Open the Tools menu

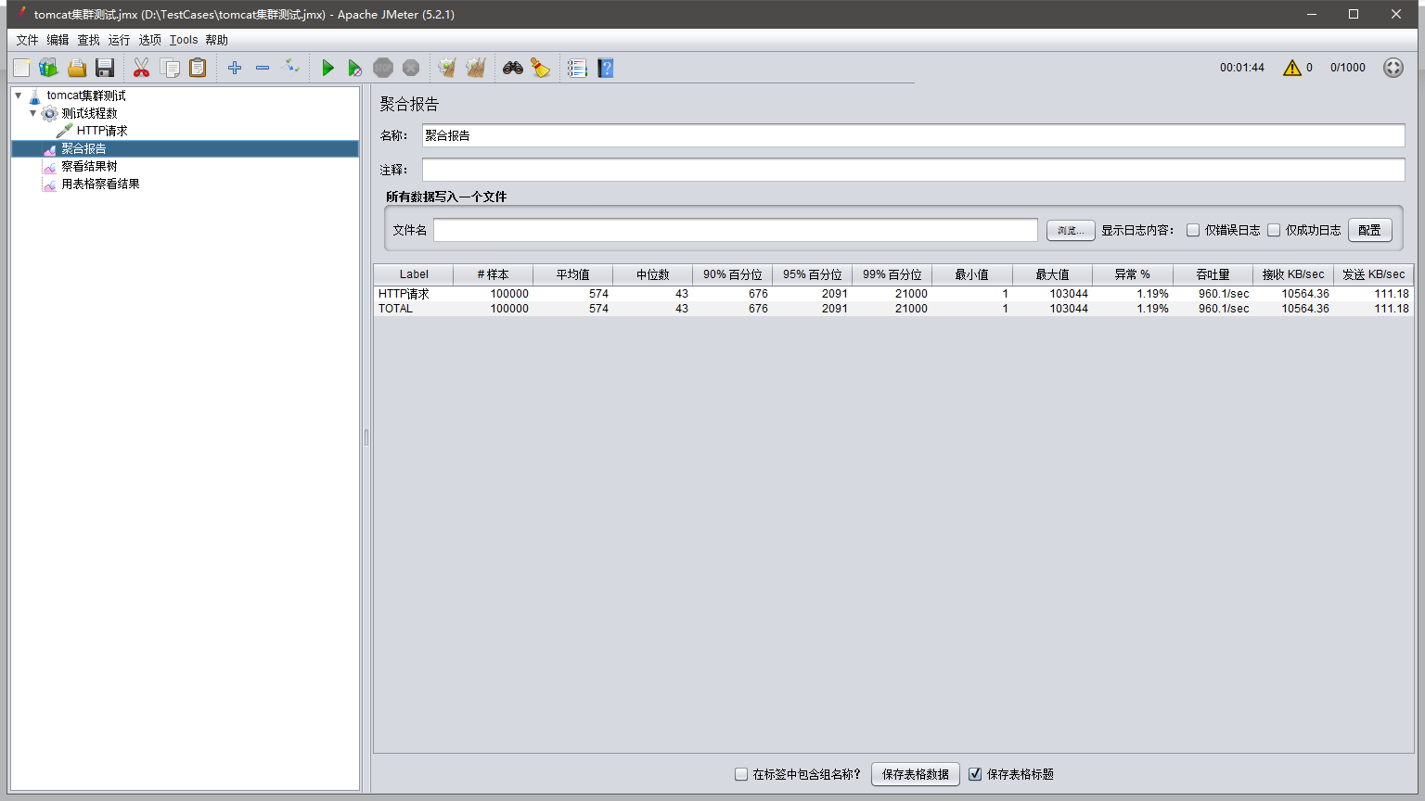[183, 40]
